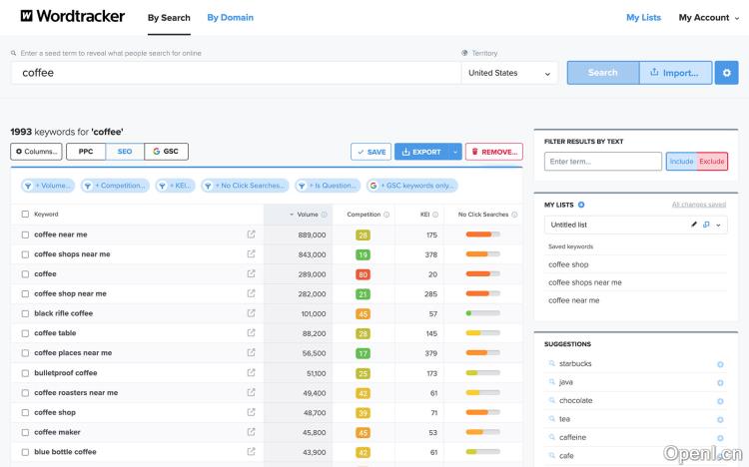Click the Save button
The width and height of the screenshot is (749, 467).
click(372, 152)
